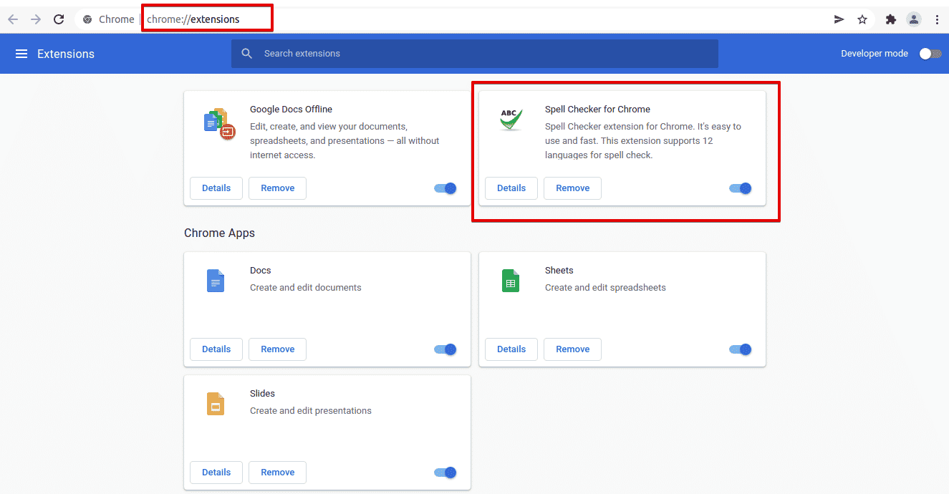This screenshot has height=494, width=949.
Task: Go back using the browser back arrow
Action: point(12,19)
